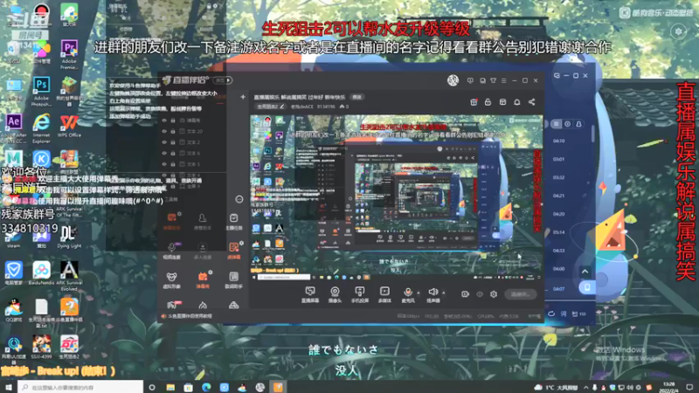Select the 文本 6 layer row
699x393 pixels.
point(192,154)
